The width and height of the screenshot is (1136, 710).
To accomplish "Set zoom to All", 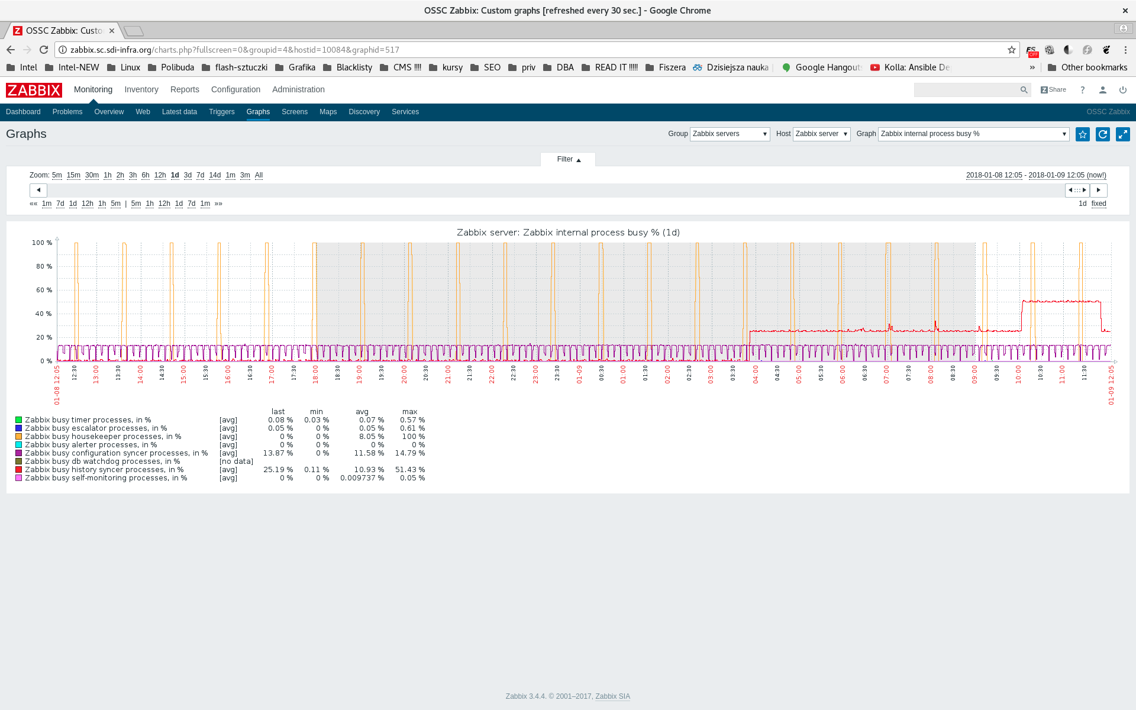I will 259,175.
